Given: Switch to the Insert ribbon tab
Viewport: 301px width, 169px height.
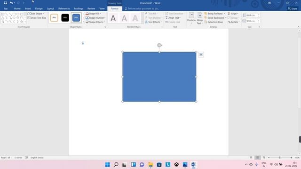Looking at the screenshot, I should [x=28, y=8].
